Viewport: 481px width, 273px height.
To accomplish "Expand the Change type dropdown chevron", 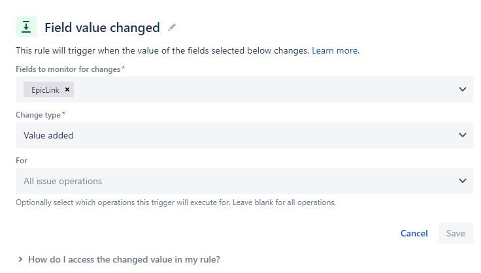I will click(x=463, y=135).
